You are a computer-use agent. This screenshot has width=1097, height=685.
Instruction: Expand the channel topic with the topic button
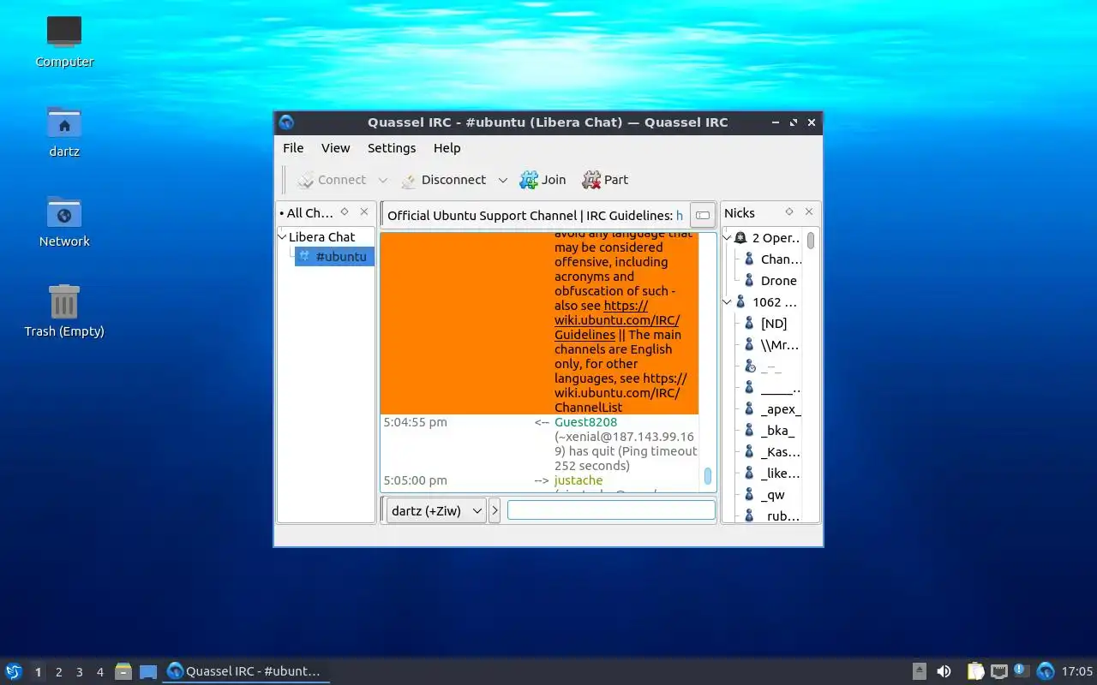tap(702, 216)
